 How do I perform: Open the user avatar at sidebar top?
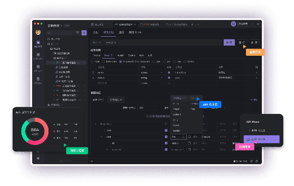tap(38, 32)
